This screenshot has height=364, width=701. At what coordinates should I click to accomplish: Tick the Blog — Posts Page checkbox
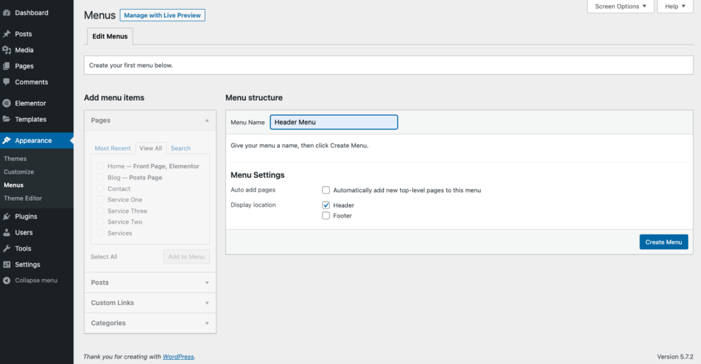coord(101,177)
